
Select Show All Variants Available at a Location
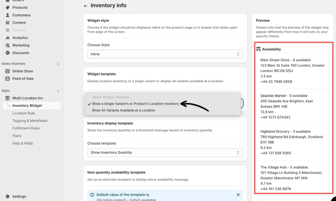[124, 111]
